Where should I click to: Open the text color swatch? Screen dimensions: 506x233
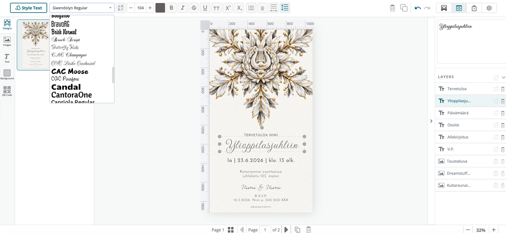160,8
